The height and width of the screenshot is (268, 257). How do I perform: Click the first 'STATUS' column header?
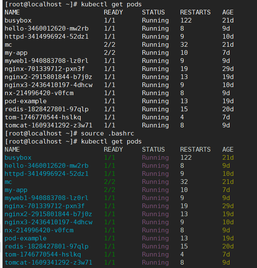(x=154, y=12)
